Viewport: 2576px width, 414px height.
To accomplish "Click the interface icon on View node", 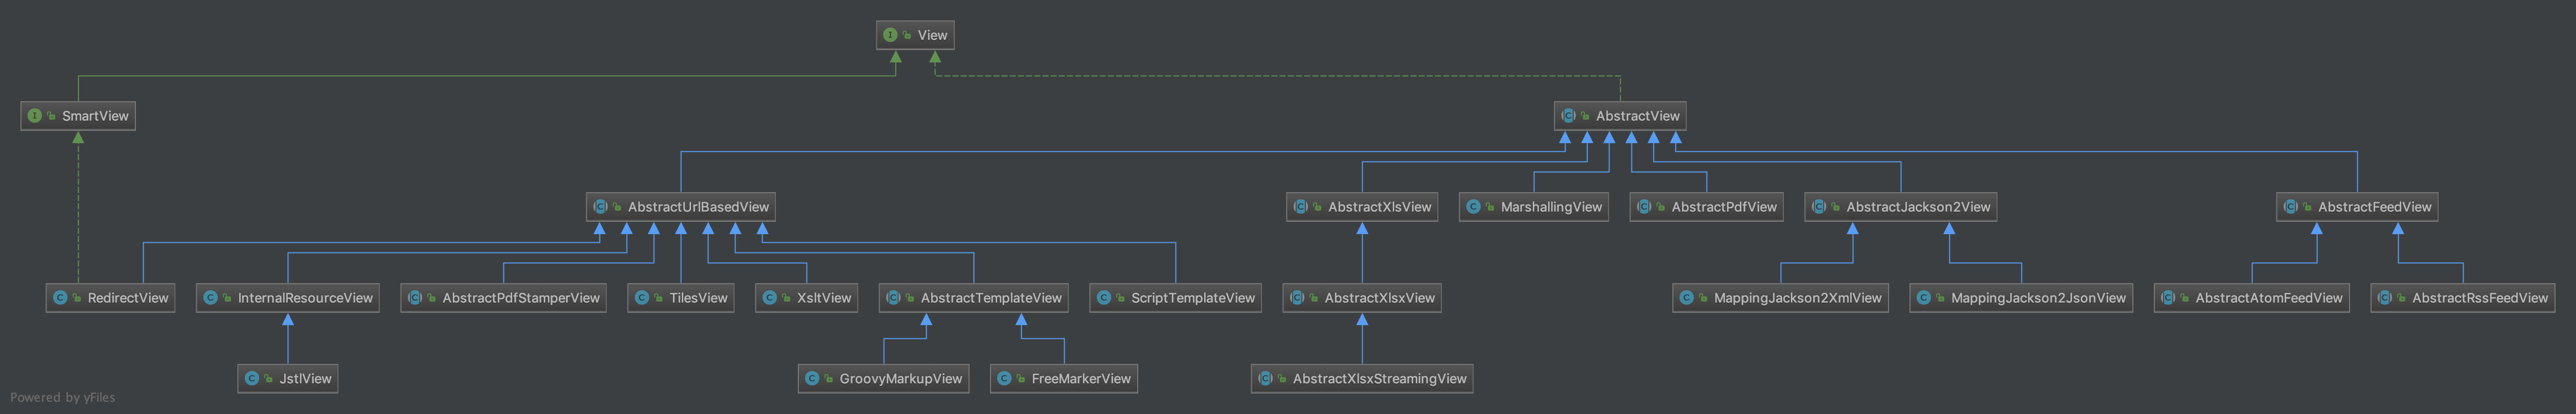I will (890, 35).
